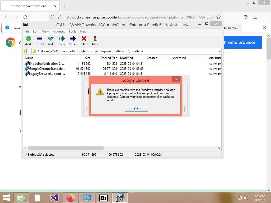Click the Chrome logo on the webpage
This screenshot has height=203, width=271.
[x=11, y=42]
